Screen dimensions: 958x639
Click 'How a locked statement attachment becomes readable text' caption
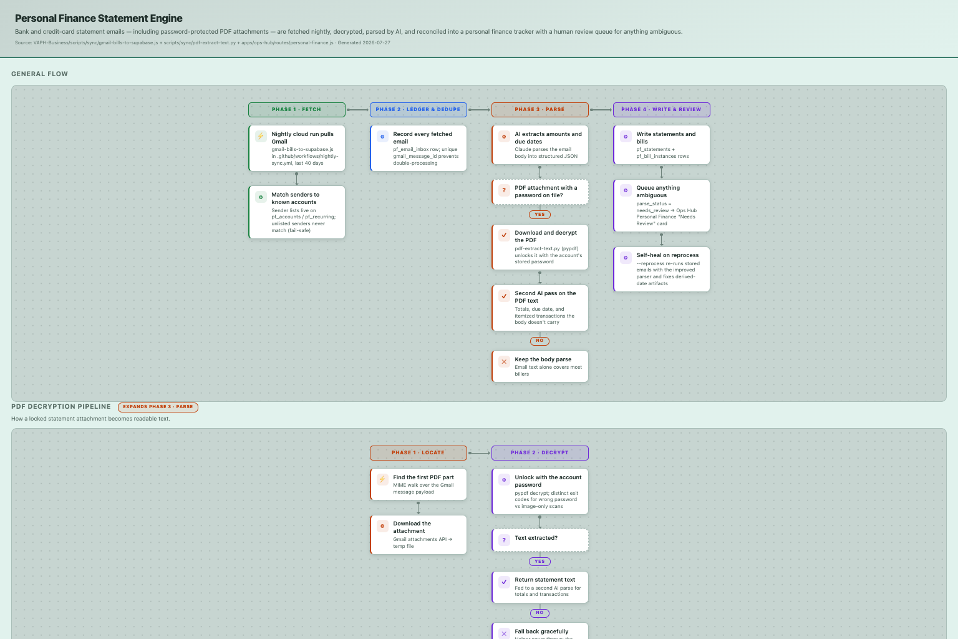[x=90, y=419]
